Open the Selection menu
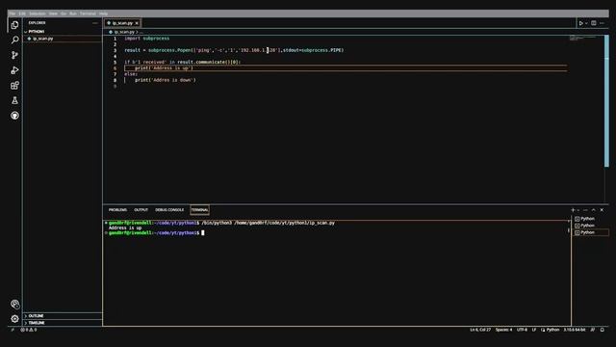The image size is (616, 347). [x=38, y=13]
